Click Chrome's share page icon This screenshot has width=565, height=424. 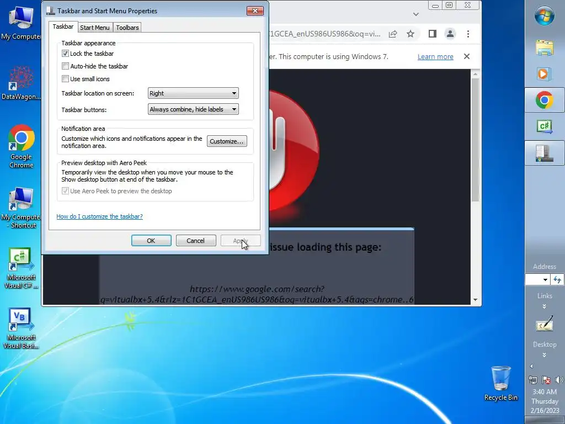(x=393, y=34)
